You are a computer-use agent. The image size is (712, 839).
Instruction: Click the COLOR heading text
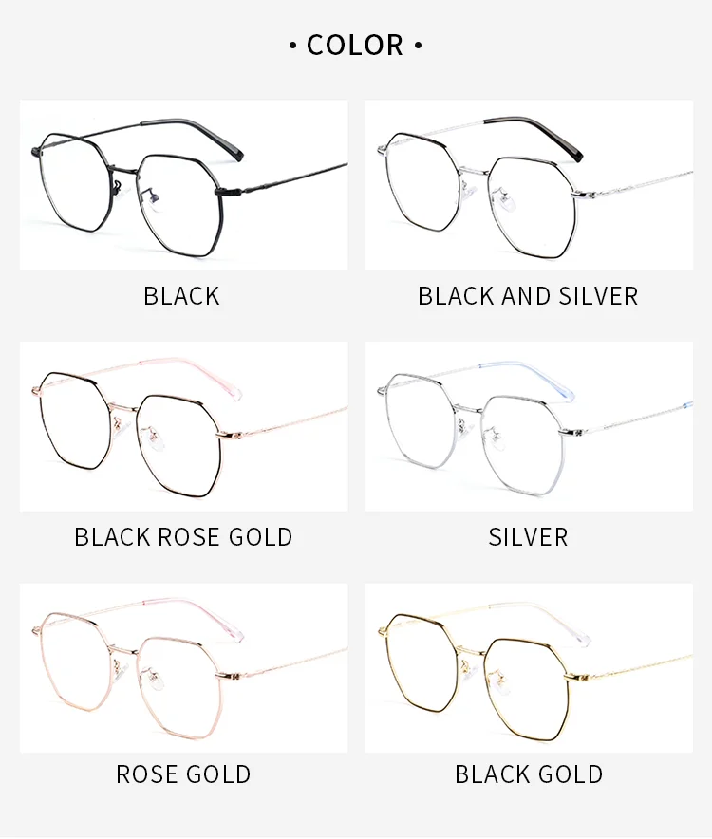coord(355,45)
